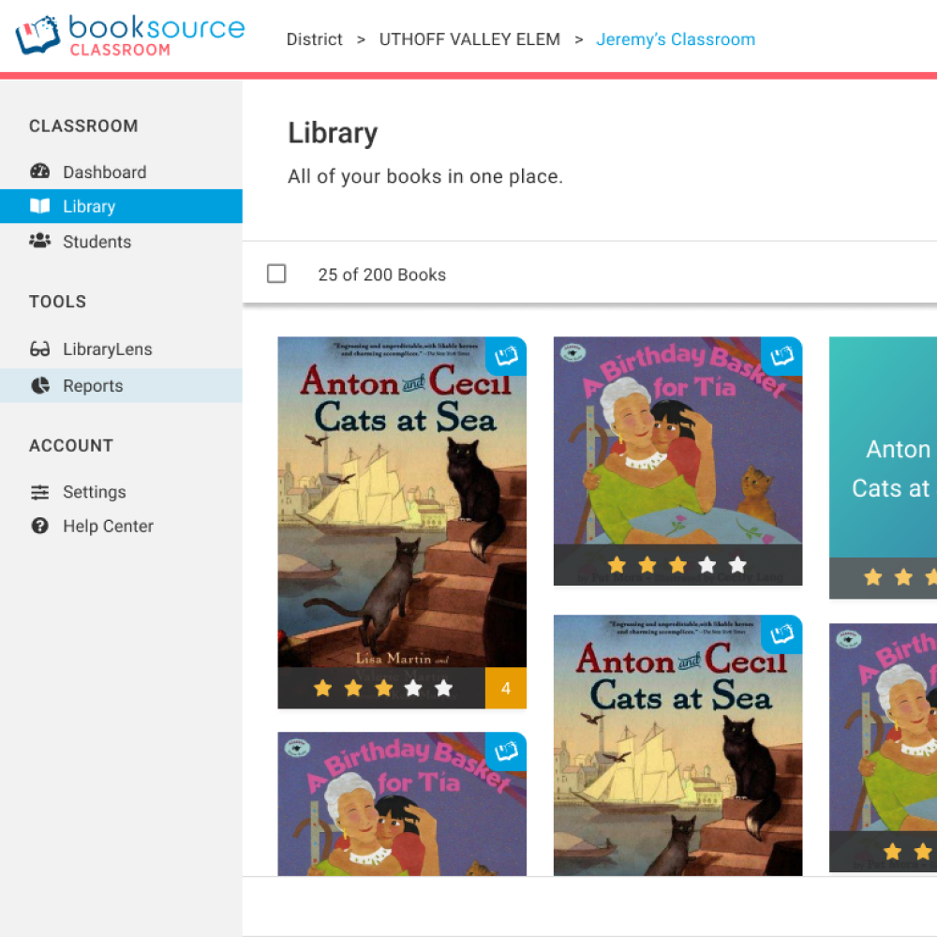The image size is (937, 937).
Task: Open Settings via the sliders icon
Action: [x=39, y=491]
